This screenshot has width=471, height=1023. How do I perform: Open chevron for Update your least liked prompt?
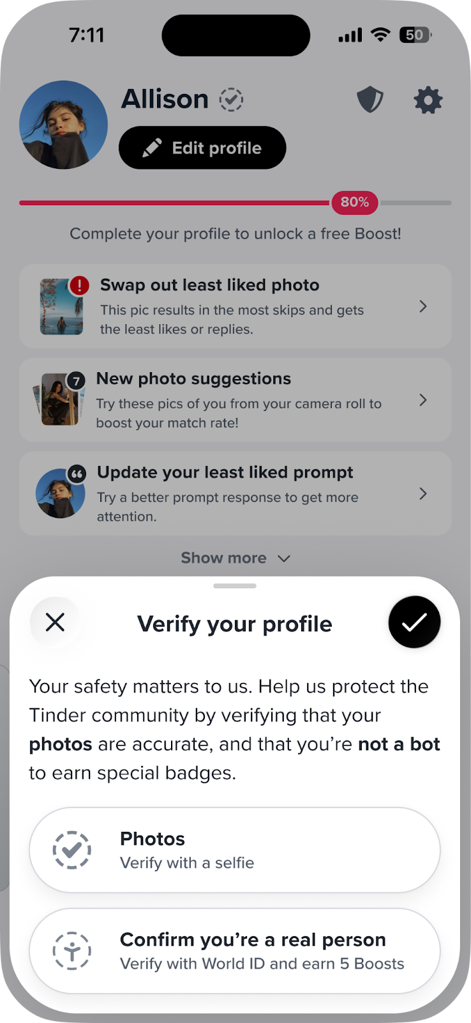[x=423, y=494]
